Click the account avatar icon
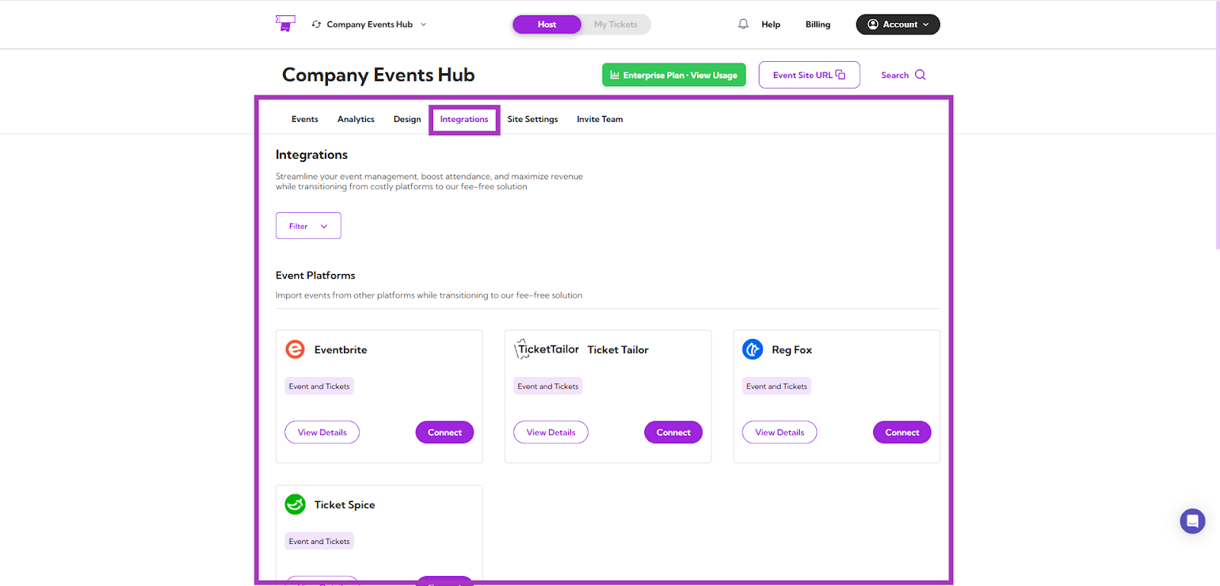Screen dimensions: 1220x586 pos(873,24)
